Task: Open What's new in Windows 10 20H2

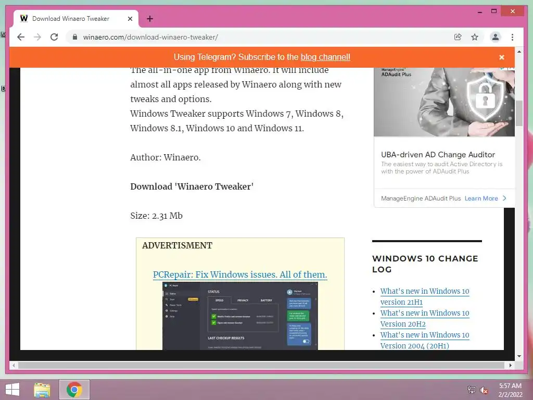Action: 425,318
